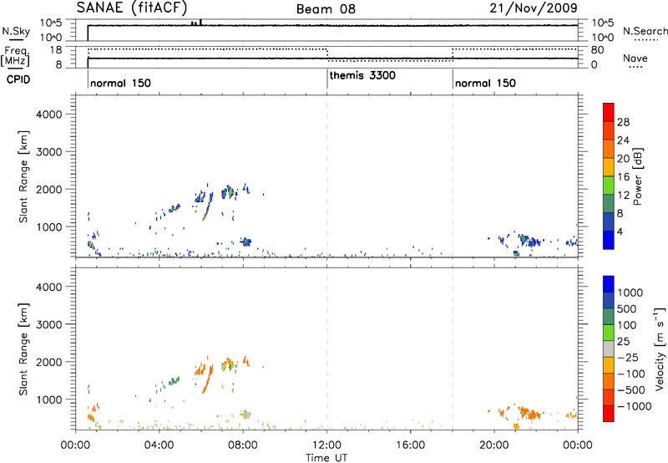The image size is (668, 463).
Task: Click the Freq. [MHz] axis label
Action: click(15, 56)
